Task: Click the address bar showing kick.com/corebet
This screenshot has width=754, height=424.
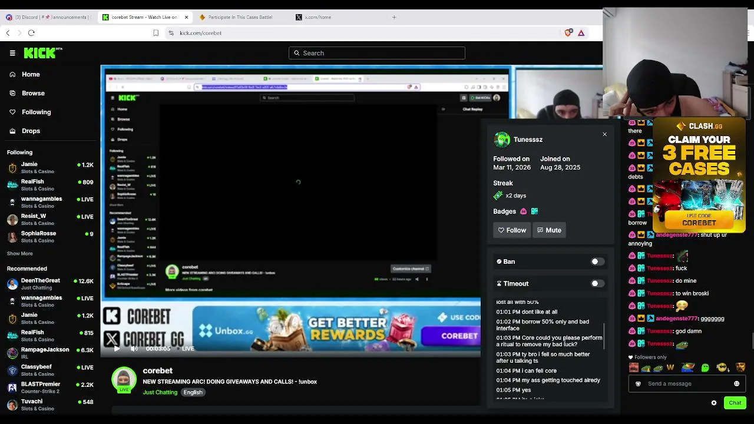Action: click(365, 33)
